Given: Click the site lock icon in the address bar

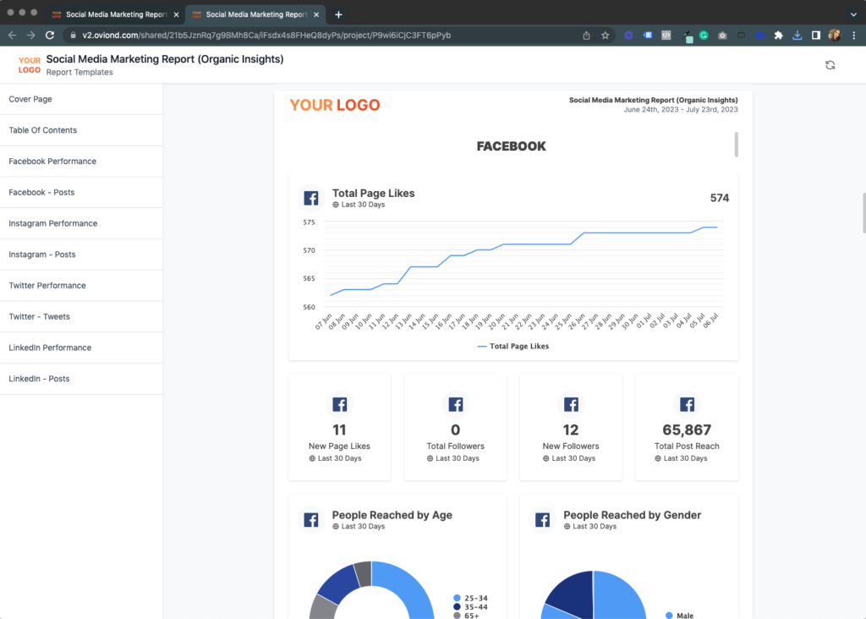Looking at the screenshot, I should pos(73,36).
